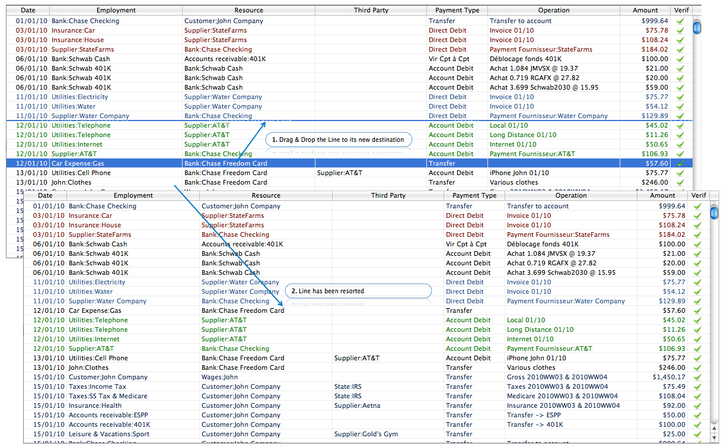This screenshot has width=724, height=447.
Task: Sort by Employment header in upper table
Action: [116, 10]
